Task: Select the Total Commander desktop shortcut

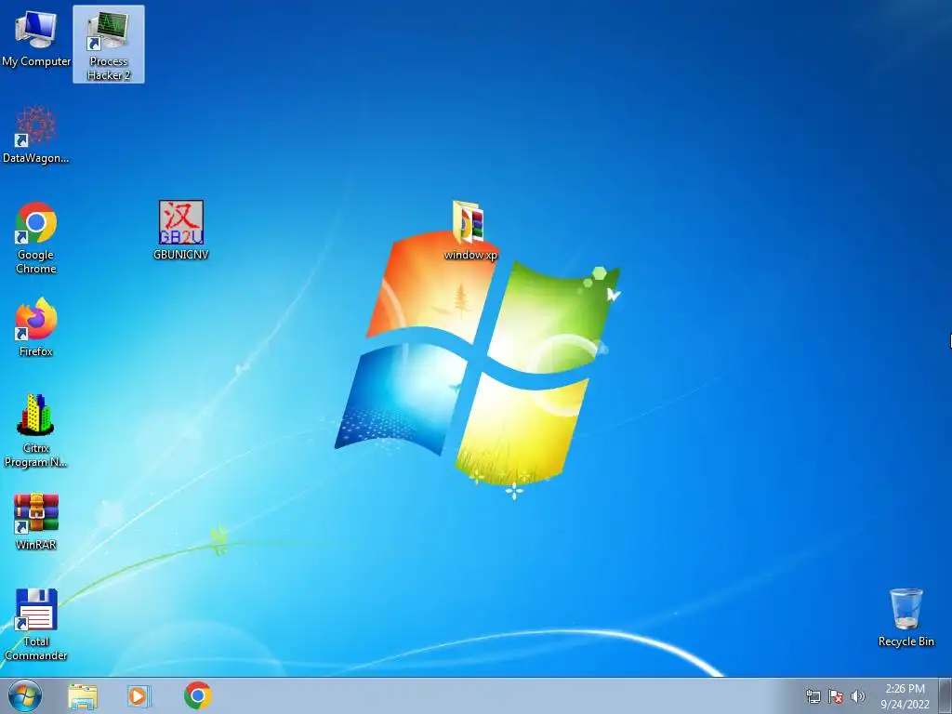Action: [36, 625]
